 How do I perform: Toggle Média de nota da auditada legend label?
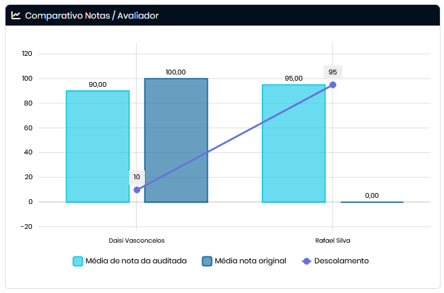click(x=135, y=261)
